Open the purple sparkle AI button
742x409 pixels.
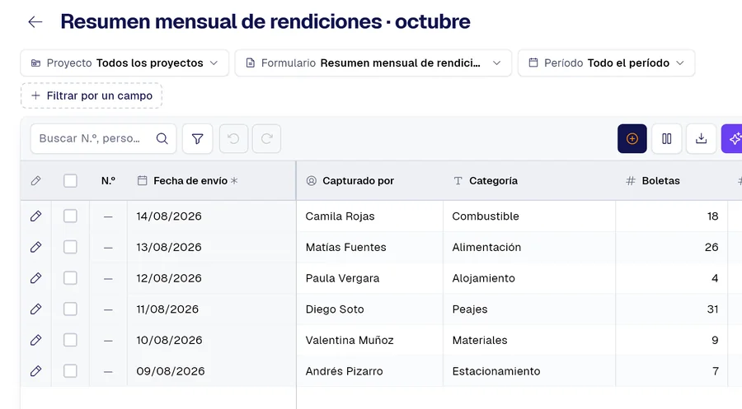click(x=733, y=138)
